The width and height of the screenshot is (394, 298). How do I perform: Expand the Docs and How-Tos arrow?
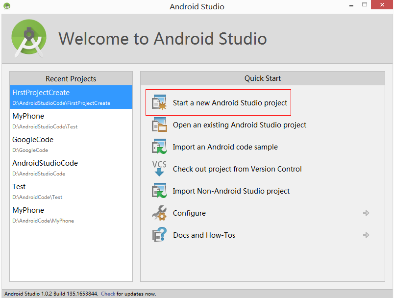point(366,235)
